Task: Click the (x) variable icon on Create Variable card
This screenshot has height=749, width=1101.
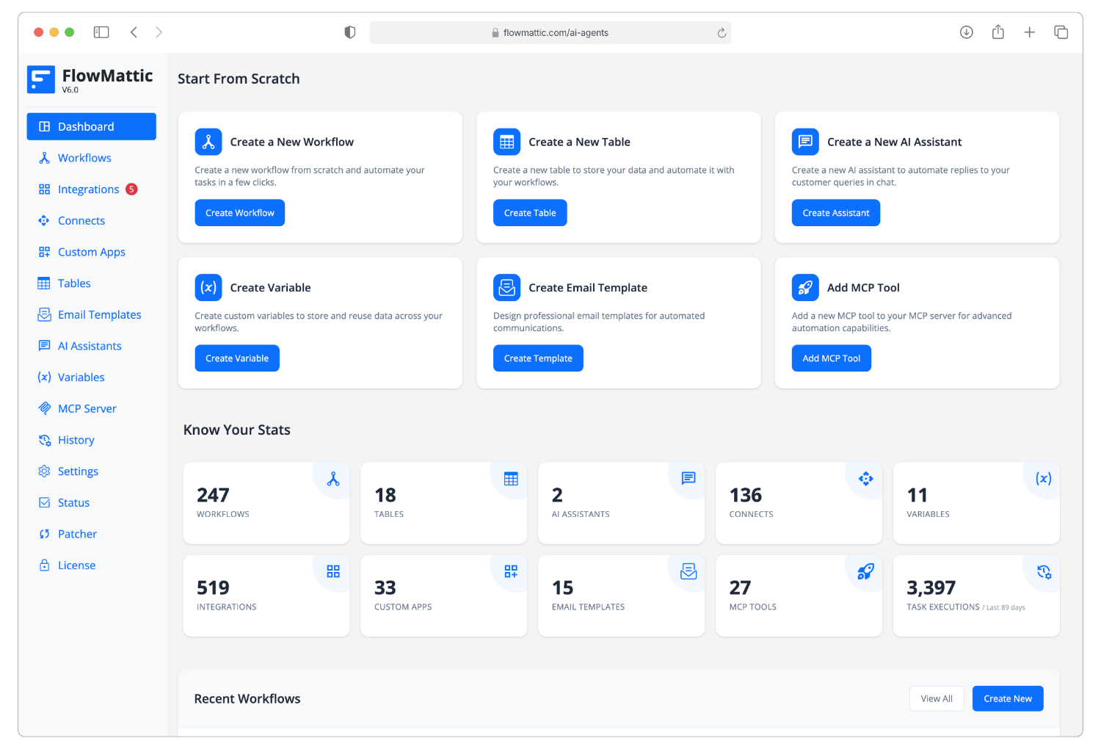Action: 208,287
